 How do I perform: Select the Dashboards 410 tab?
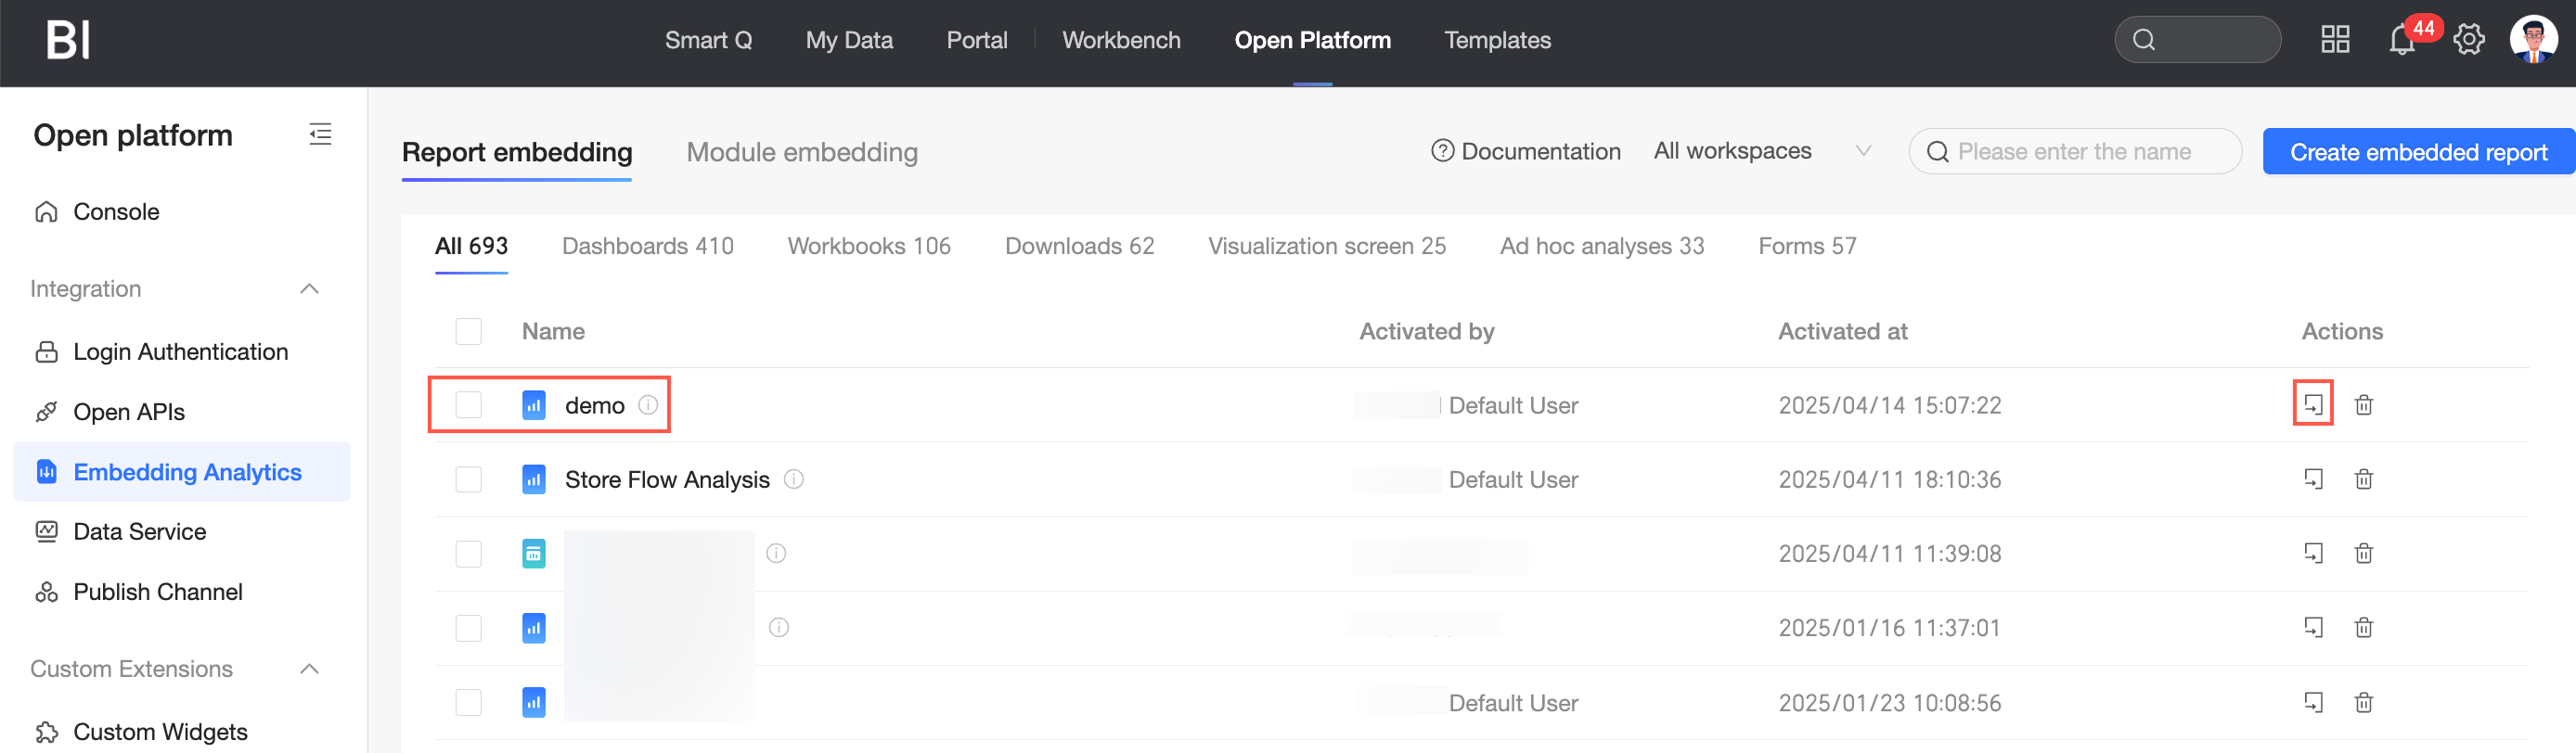click(647, 246)
